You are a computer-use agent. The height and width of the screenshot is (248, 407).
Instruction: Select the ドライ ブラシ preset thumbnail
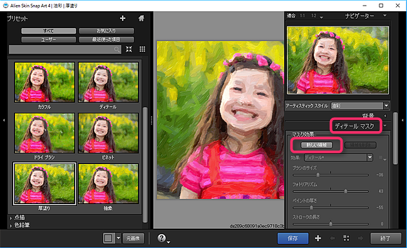coord(44,133)
